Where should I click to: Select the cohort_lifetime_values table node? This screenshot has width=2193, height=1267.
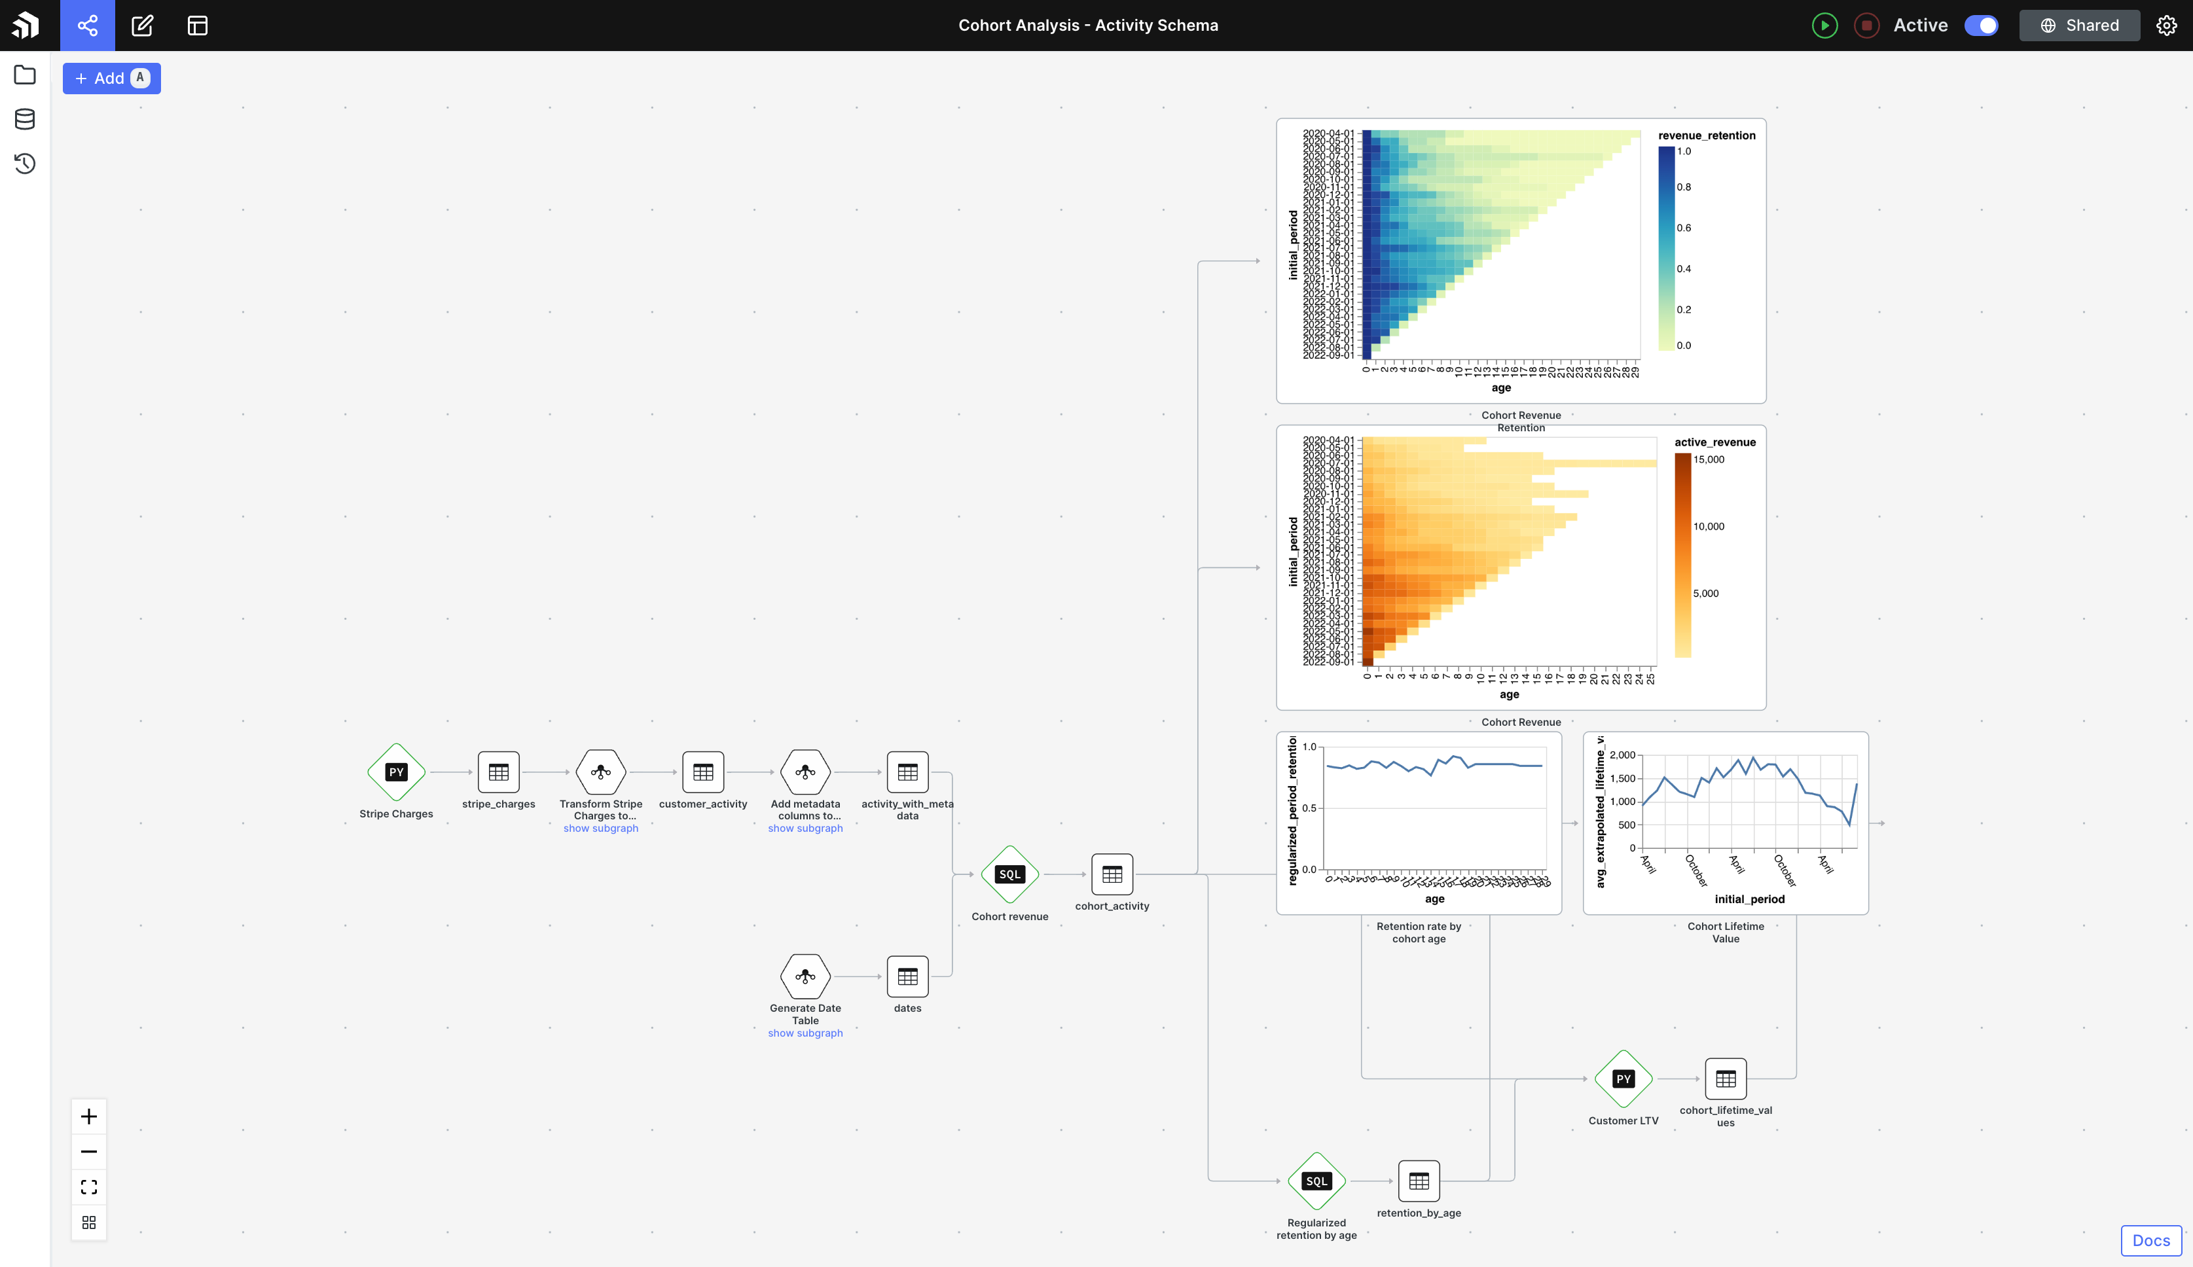[x=1726, y=1079]
